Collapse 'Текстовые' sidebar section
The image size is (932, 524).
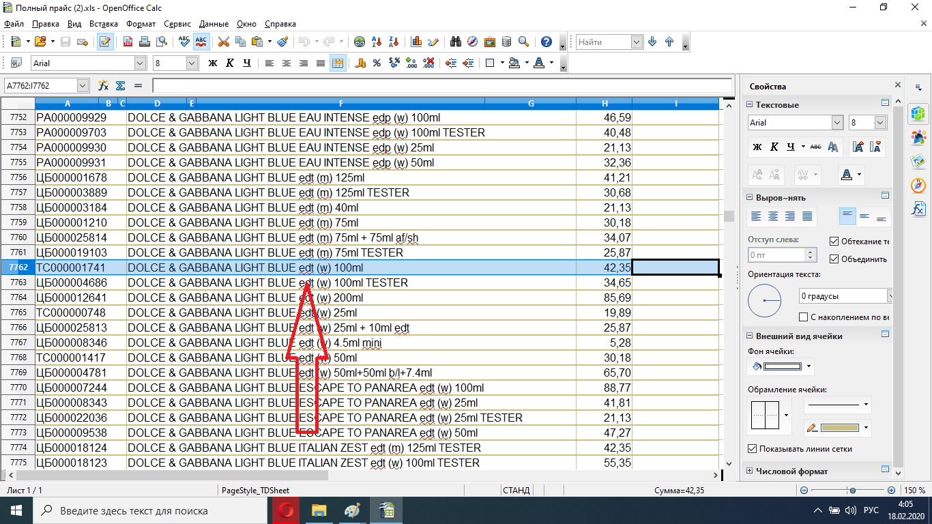coord(750,105)
